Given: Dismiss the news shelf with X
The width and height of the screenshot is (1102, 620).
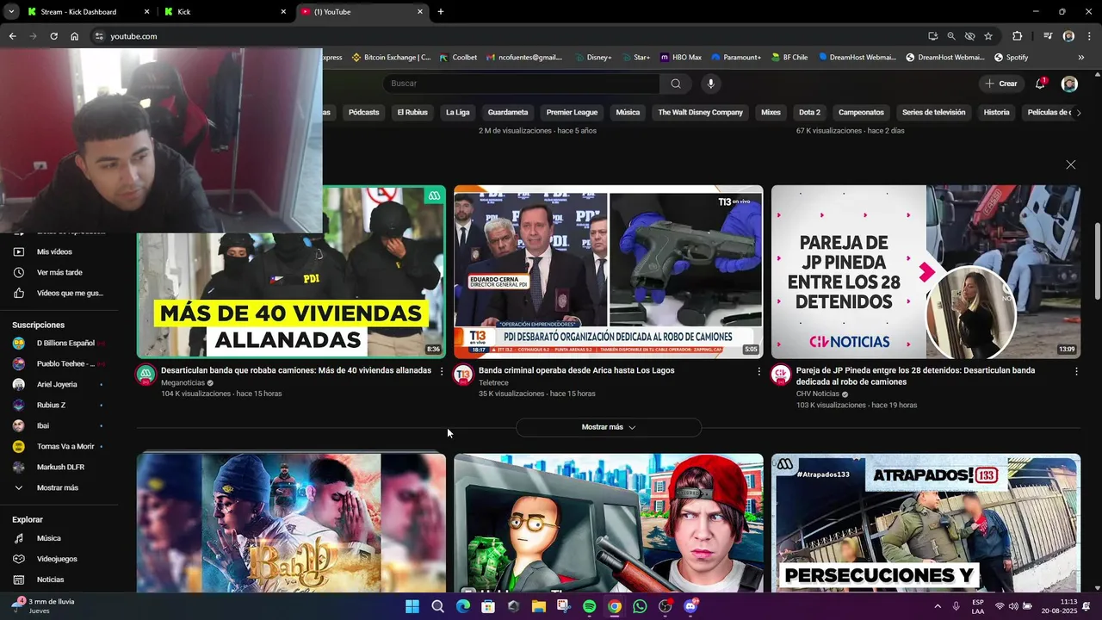Looking at the screenshot, I should (x=1070, y=164).
